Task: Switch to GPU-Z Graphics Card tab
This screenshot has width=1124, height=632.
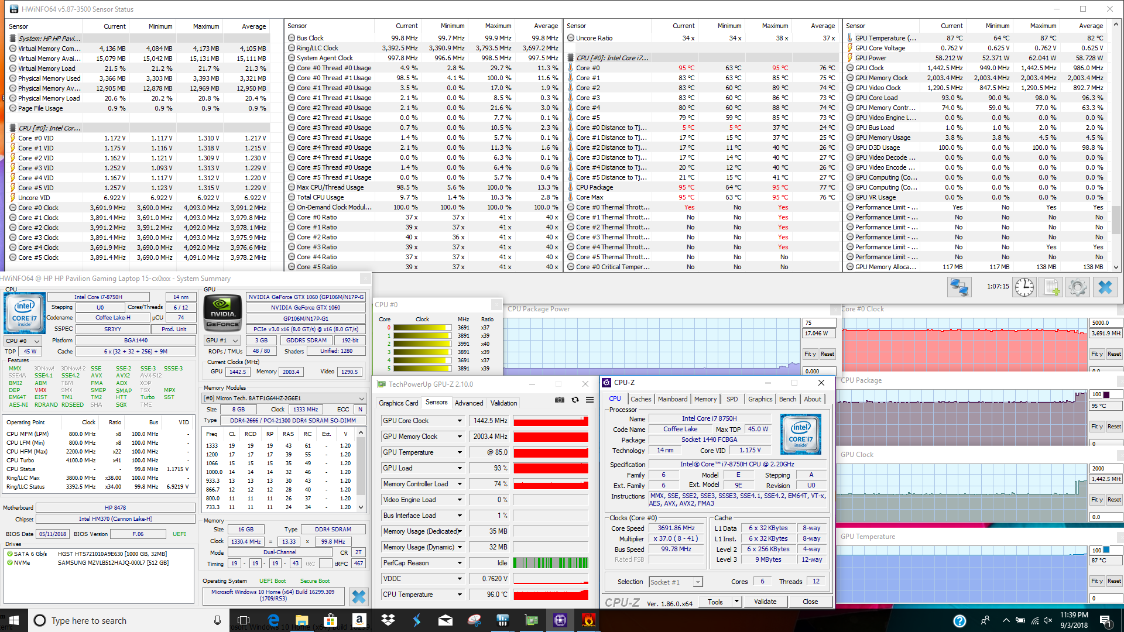Action: [398, 403]
